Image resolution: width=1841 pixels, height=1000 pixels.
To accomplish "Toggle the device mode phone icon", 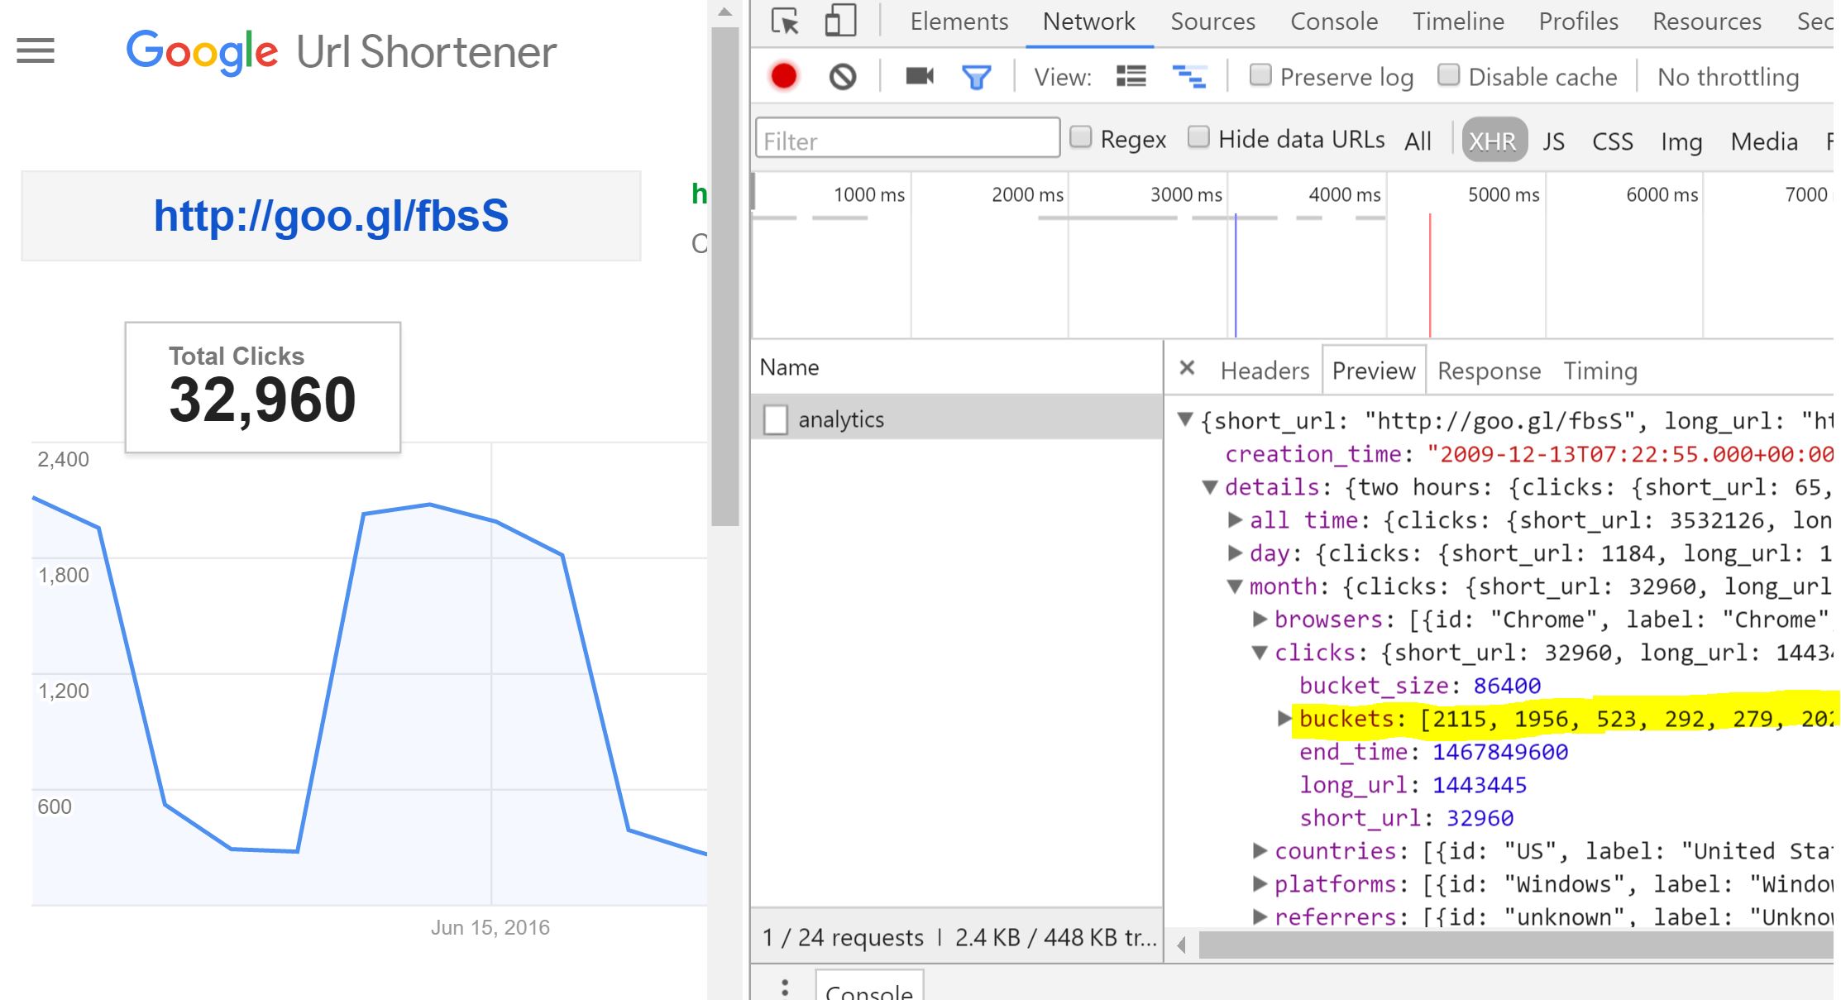I will 839,22.
